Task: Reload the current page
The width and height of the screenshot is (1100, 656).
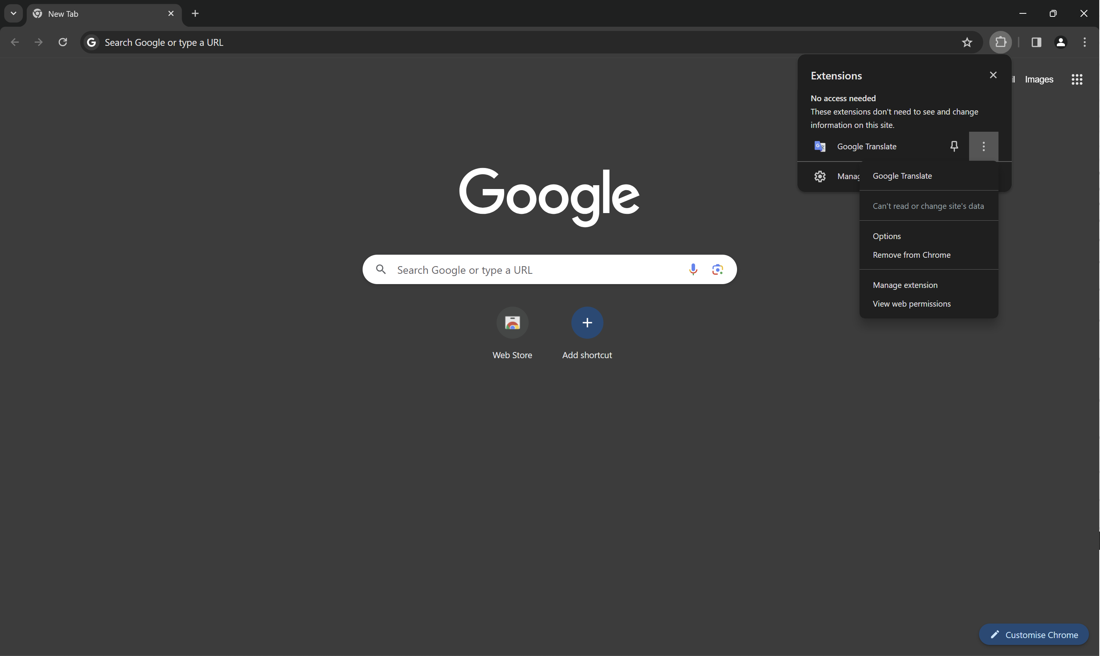Action: point(63,42)
